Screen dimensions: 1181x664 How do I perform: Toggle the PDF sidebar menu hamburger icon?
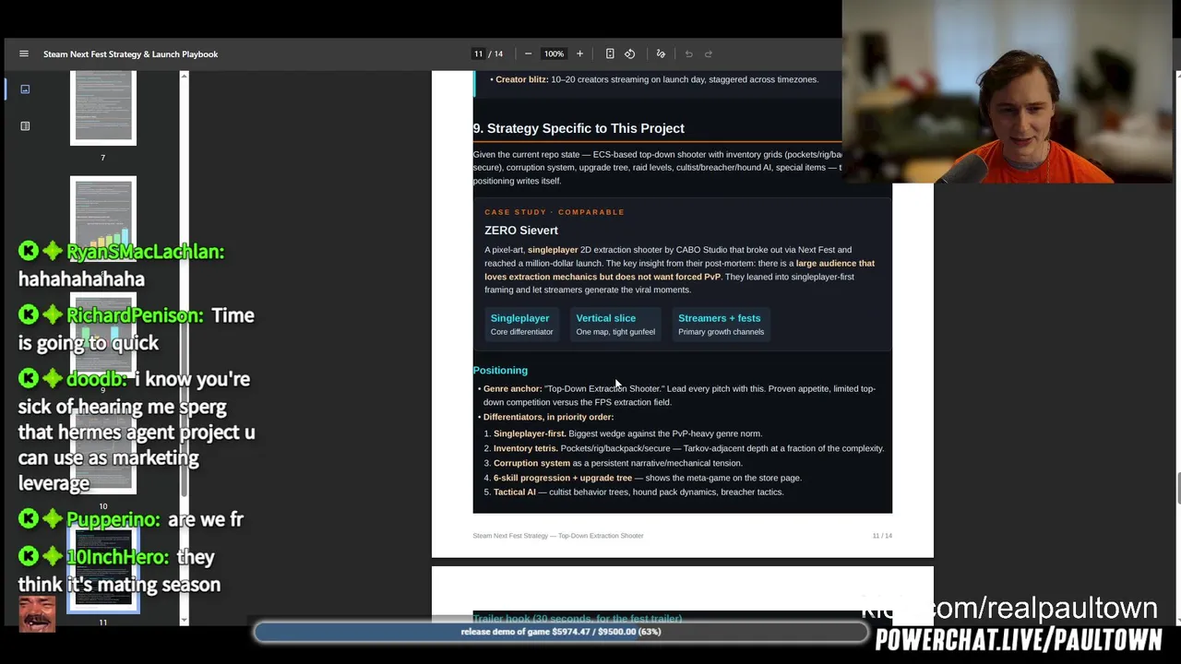click(x=24, y=53)
